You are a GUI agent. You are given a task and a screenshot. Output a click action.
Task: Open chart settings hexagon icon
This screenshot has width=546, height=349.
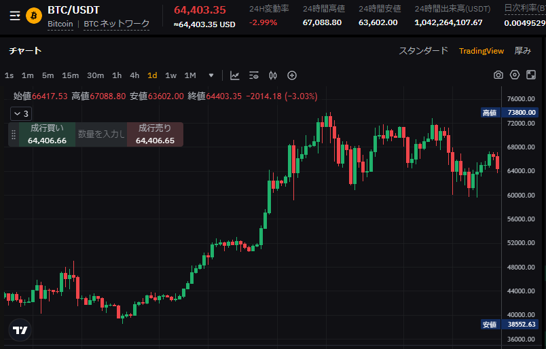pos(515,75)
